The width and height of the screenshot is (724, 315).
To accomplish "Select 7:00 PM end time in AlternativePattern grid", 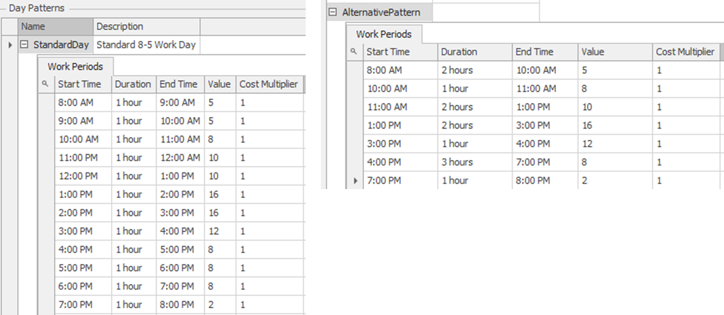I will (545, 162).
